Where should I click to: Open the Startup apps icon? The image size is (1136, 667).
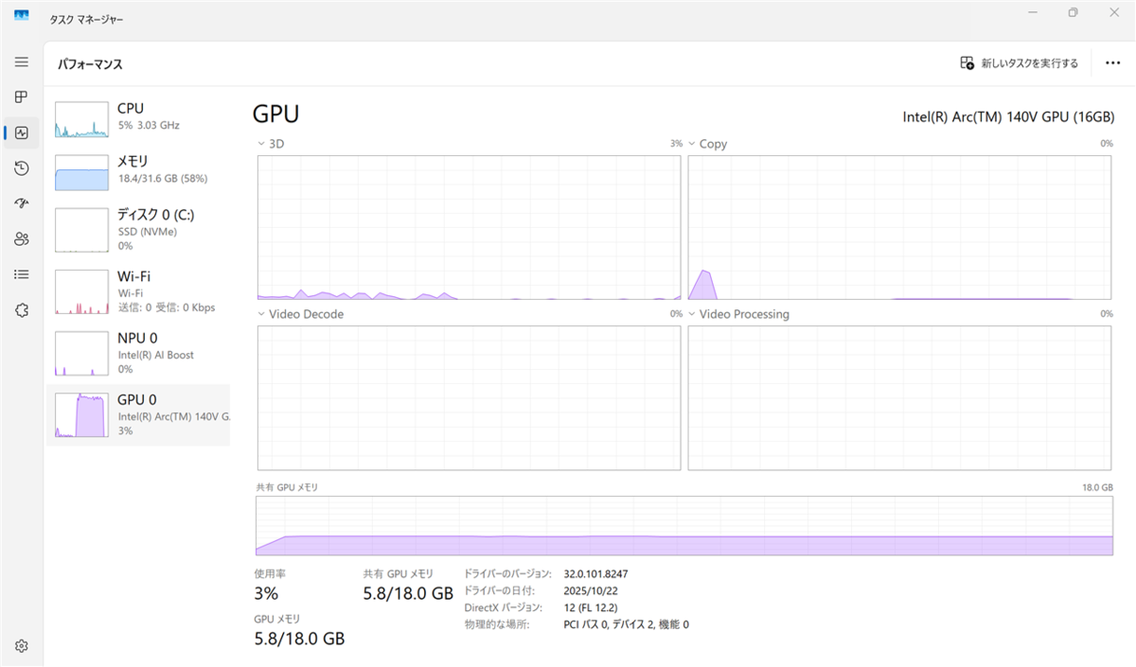pyautogui.click(x=21, y=203)
